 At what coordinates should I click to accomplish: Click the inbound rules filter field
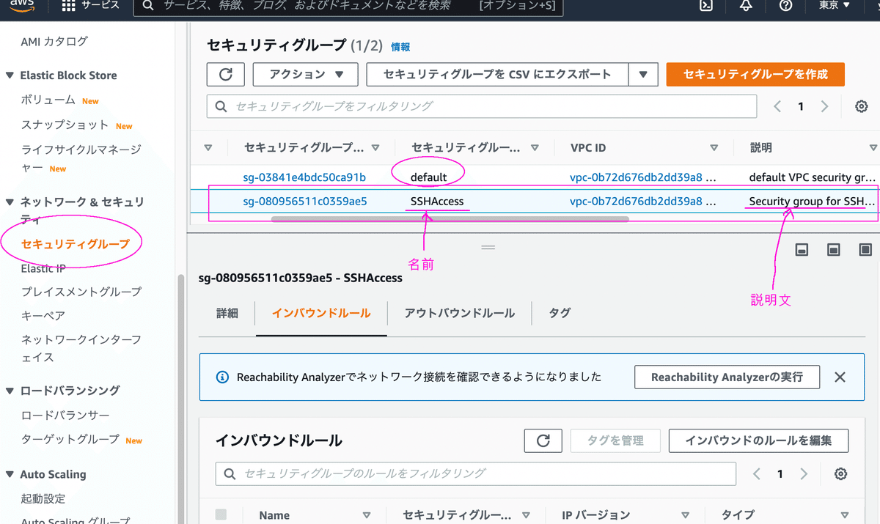point(476,474)
